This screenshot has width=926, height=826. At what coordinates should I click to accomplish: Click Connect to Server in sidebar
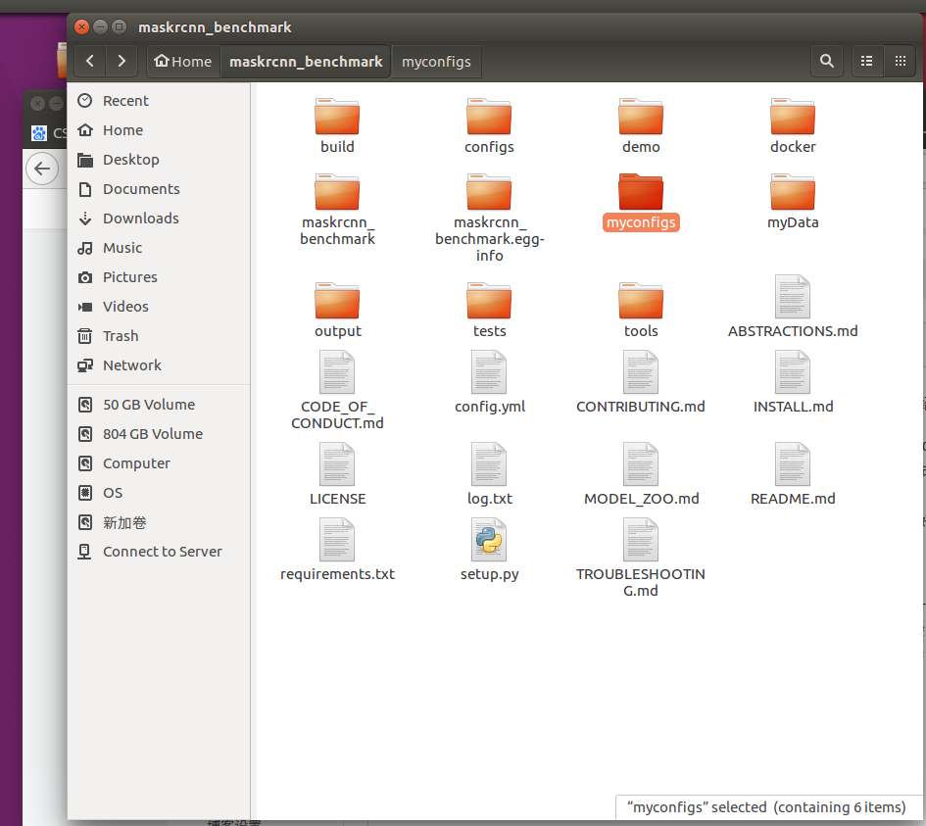click(x=159, y=552)
